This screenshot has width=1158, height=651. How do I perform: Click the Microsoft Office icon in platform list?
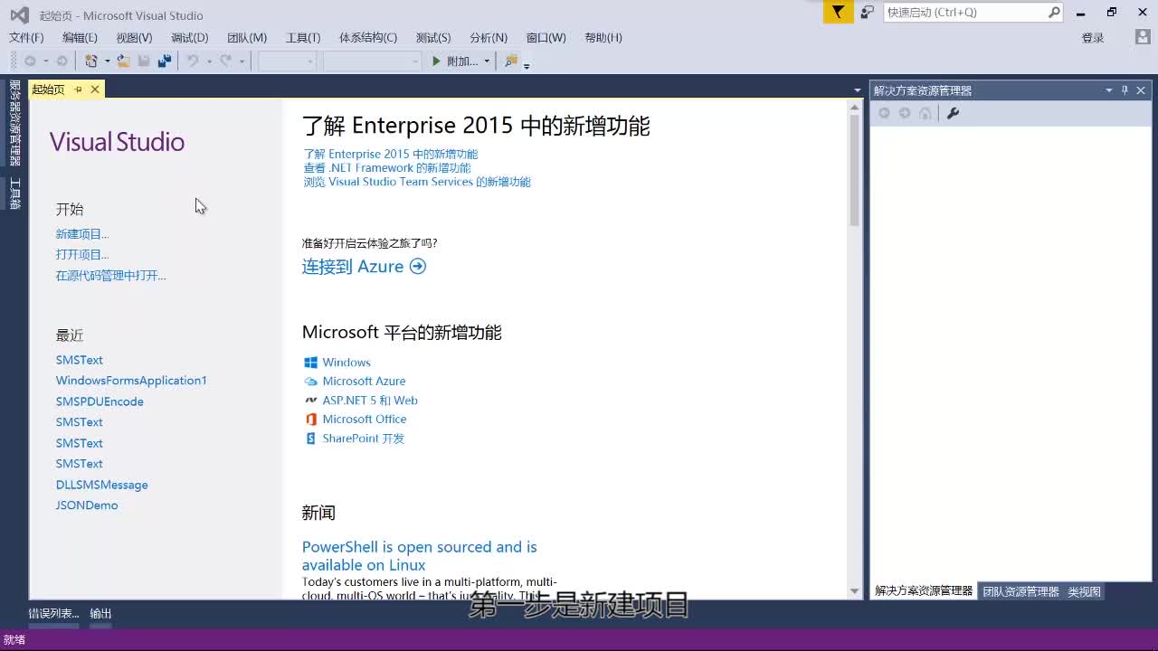[x=310, y=419]
